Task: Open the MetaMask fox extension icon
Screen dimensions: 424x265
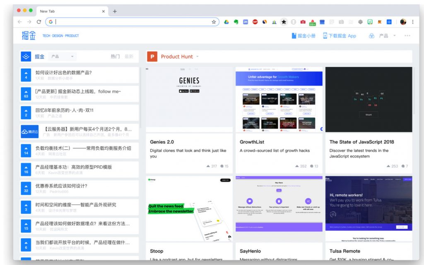Action: 380,22
